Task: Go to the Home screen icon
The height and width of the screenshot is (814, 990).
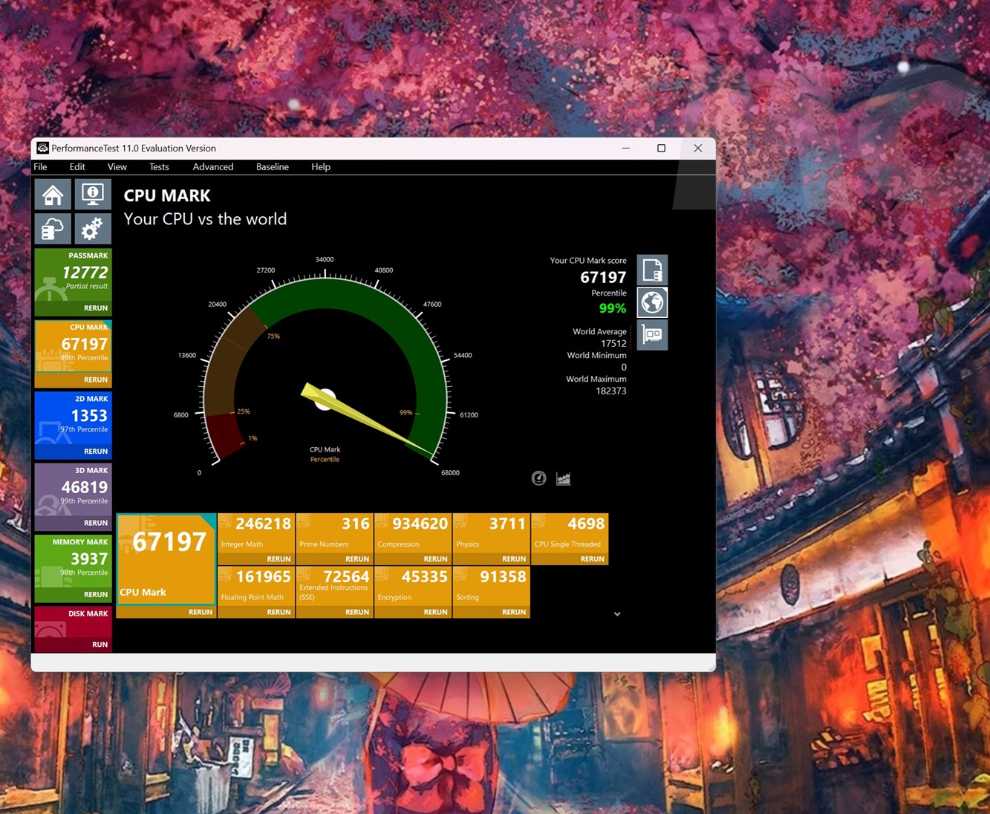Action: pos(53,195)
